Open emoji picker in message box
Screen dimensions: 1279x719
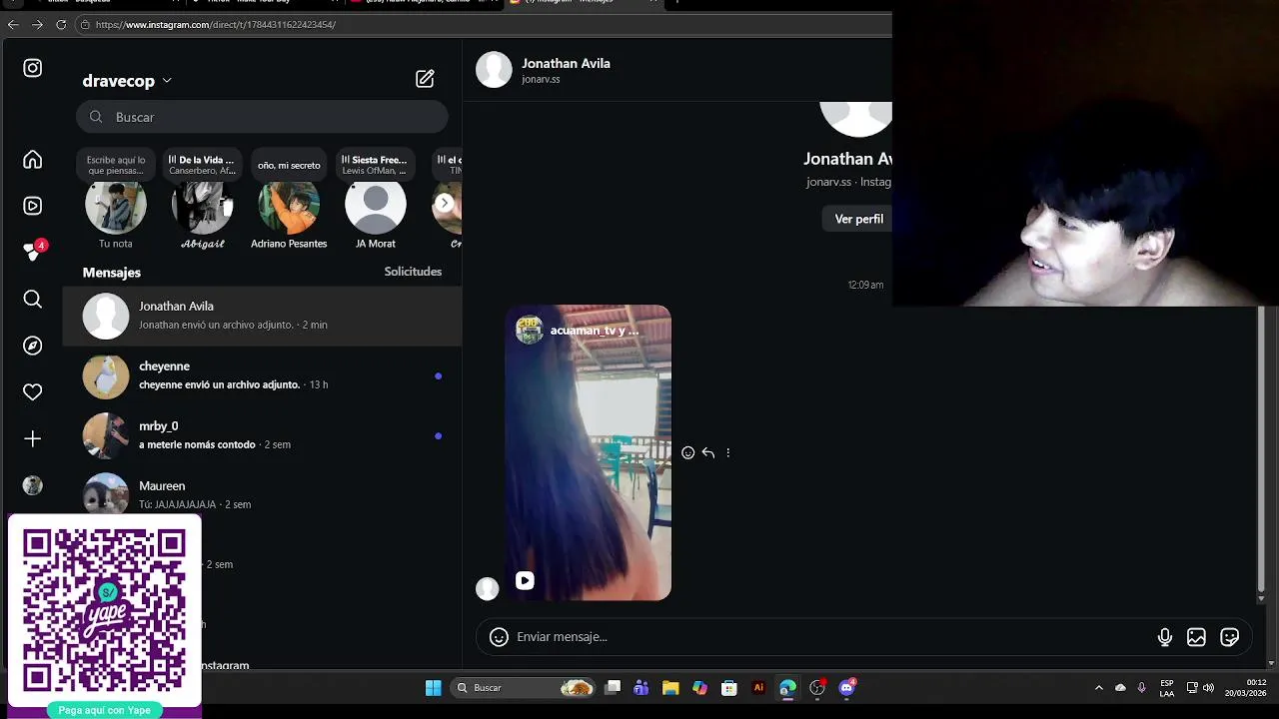tap(499, 637)
